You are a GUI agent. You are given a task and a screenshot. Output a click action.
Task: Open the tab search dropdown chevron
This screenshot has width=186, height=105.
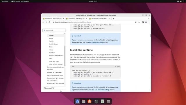pos(149,19)
